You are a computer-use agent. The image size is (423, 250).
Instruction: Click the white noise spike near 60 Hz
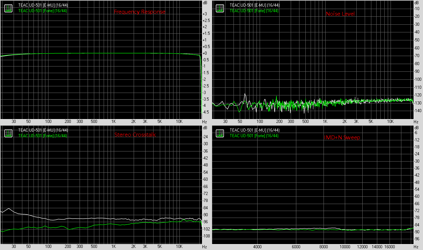tap(245, 95)
